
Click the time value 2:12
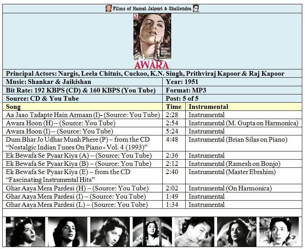click(172, 164)
